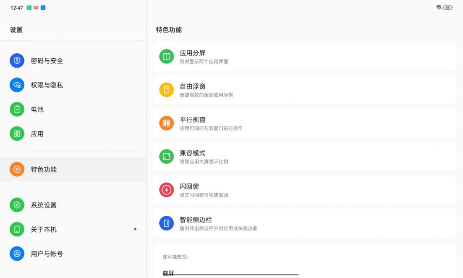Tap the 应用 apps grid icon
The height and width of the screenshot is (278, 463).
(17, 134)
